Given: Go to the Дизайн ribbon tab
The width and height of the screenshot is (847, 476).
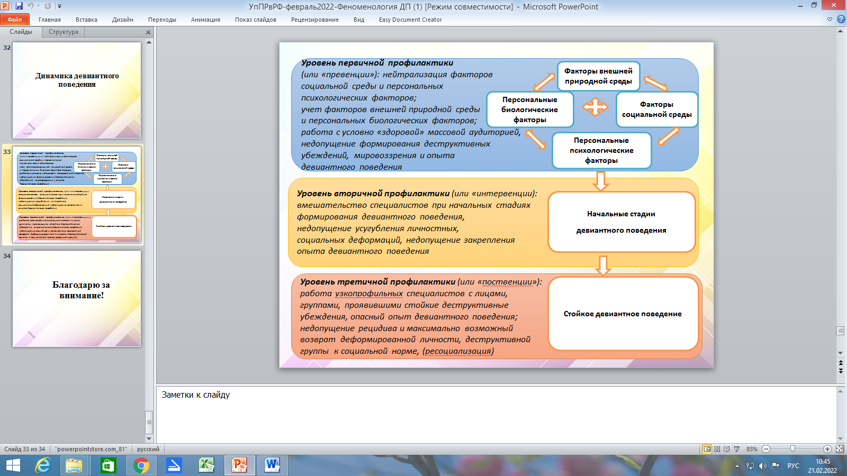Looking at the screenshot, I should tap(123, 20).
